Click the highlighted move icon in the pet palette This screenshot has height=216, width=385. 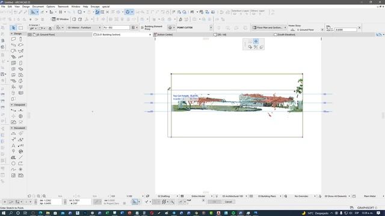tap(256, 41)
